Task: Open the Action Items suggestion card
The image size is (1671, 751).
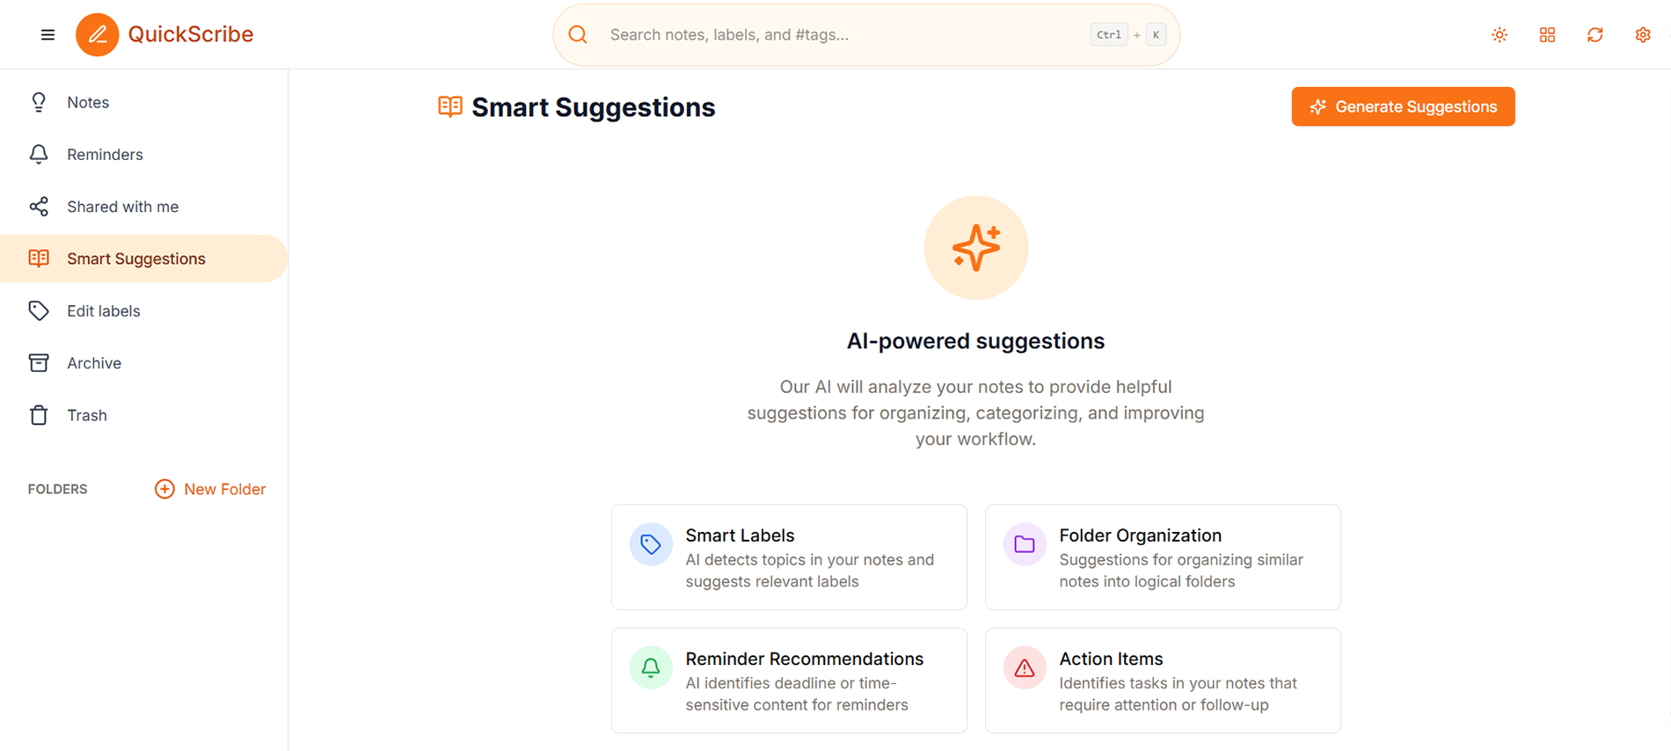Action: pos(1162,680)
